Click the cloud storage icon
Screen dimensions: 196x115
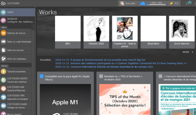pos(142,3)
